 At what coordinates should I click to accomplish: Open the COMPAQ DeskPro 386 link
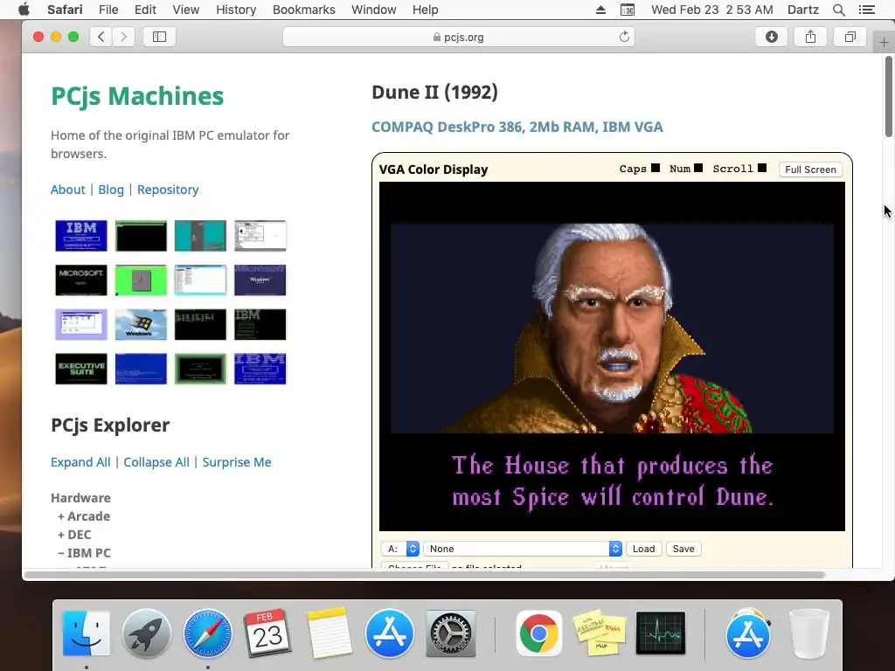click(x=517, y=127)
